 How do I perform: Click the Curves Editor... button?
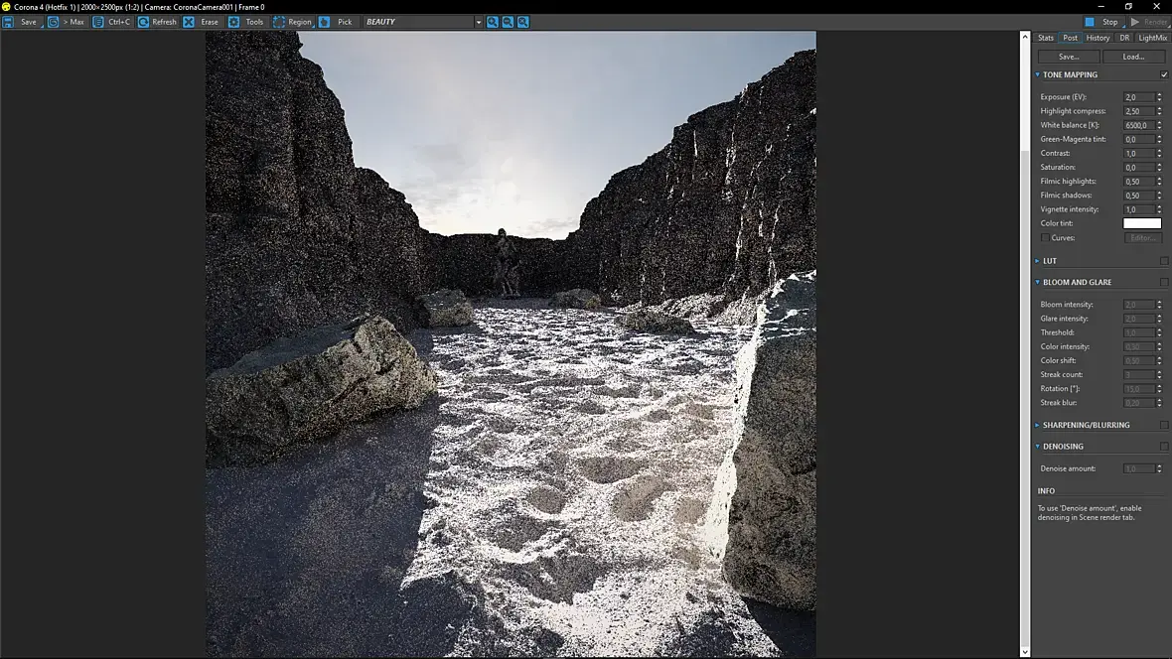click(x=1143, y=238)
